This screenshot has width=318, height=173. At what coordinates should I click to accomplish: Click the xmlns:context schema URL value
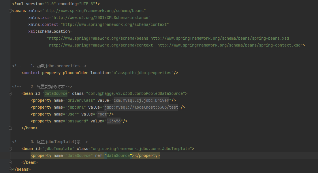[114, 24]
